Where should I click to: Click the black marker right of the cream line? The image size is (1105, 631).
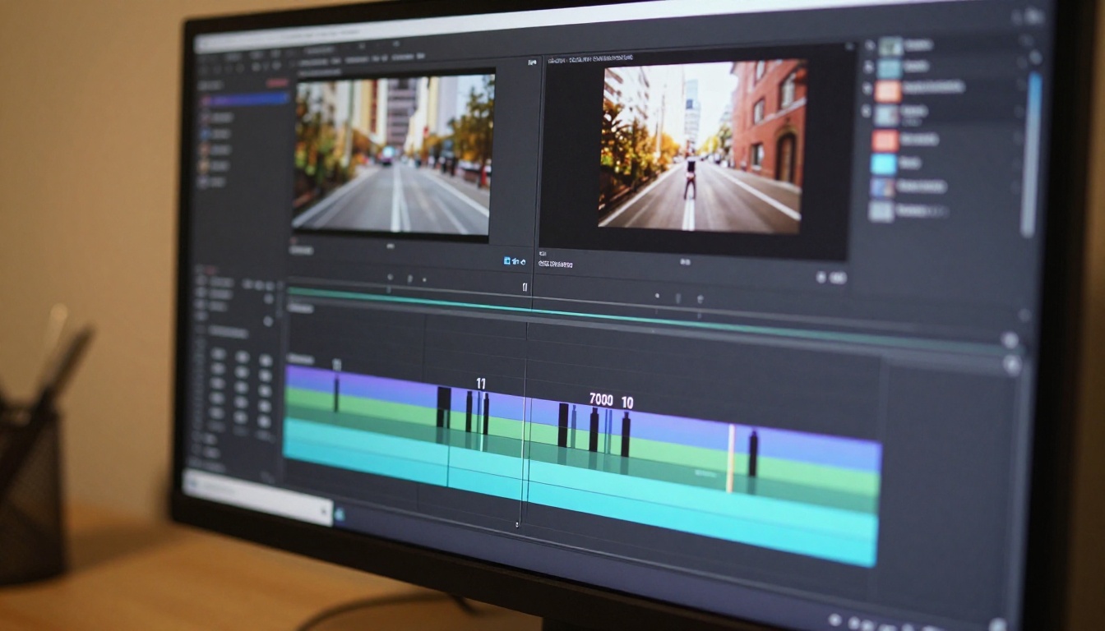[x=752, y=454]
